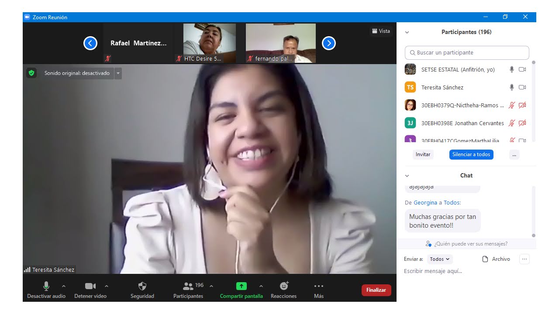Toggle SETSE ESTATAL camera icon
Image resolution: width=559 pixels, height=314 pixels.
[522, 69]
